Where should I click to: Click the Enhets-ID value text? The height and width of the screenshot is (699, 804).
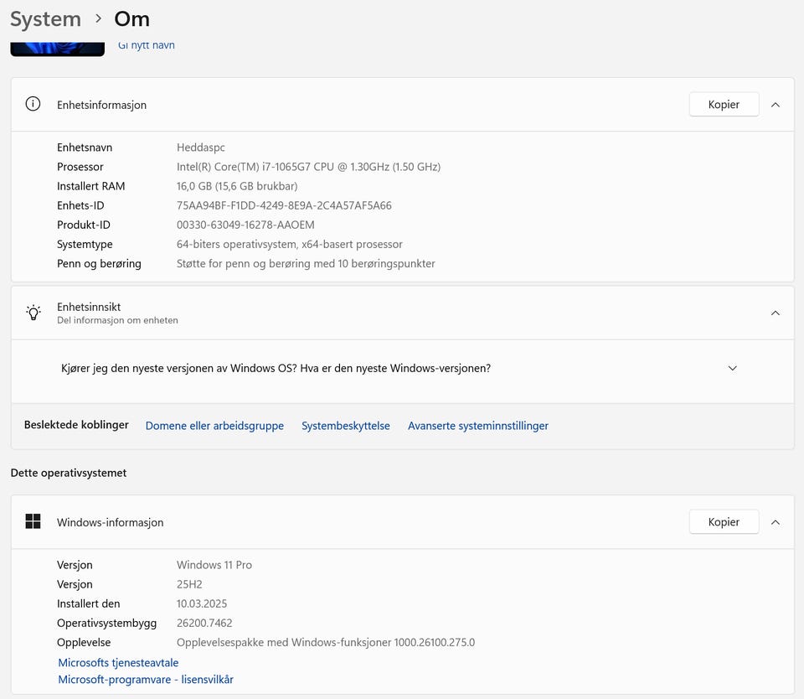(x=284, y=205)
